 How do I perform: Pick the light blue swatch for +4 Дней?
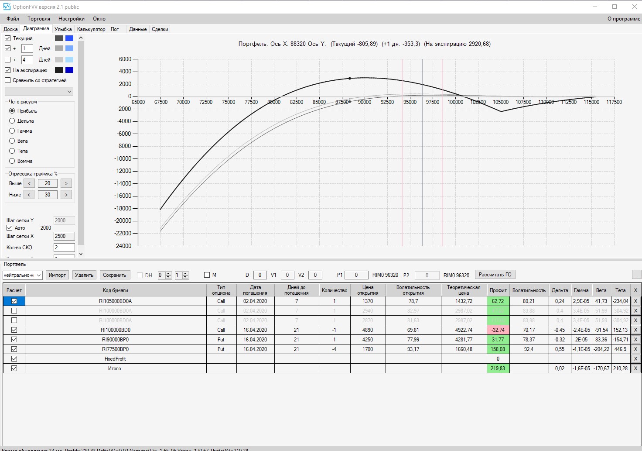tap(69, 60)
